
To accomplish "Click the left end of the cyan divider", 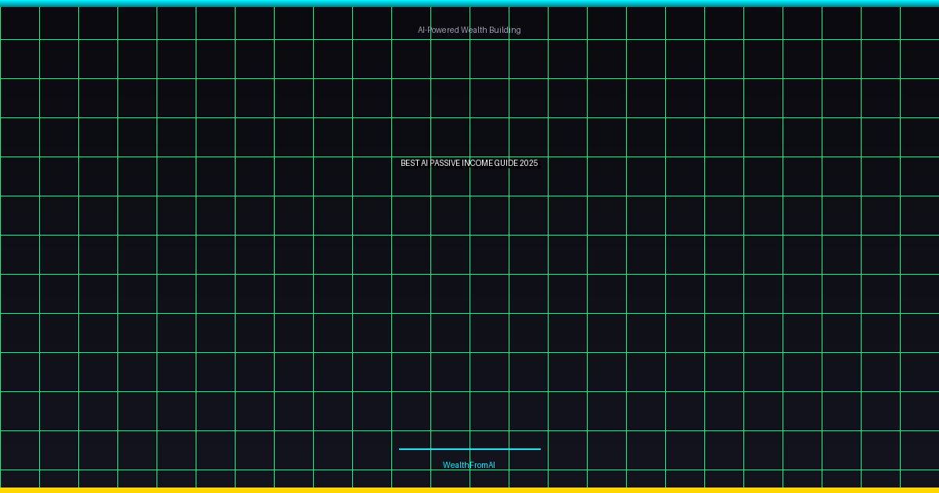I will [x=401, y=449].
